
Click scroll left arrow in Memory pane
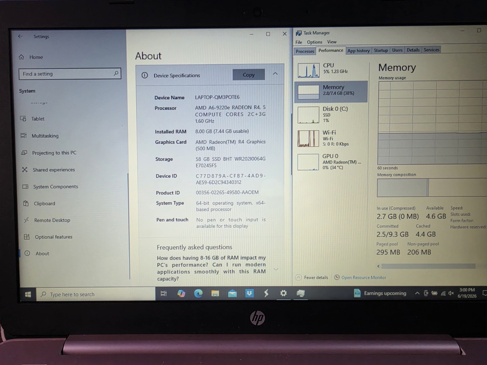click(x=378, y=266)
